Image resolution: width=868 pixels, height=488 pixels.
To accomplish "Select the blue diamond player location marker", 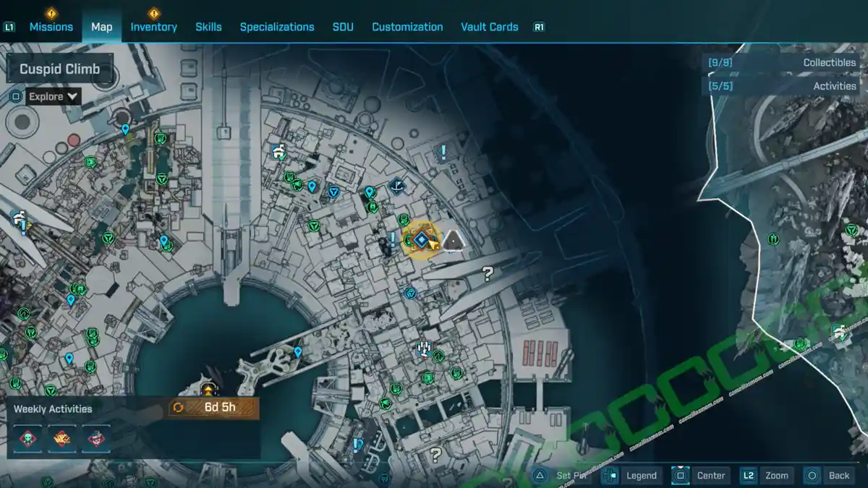I will click(x=420, y=240).
